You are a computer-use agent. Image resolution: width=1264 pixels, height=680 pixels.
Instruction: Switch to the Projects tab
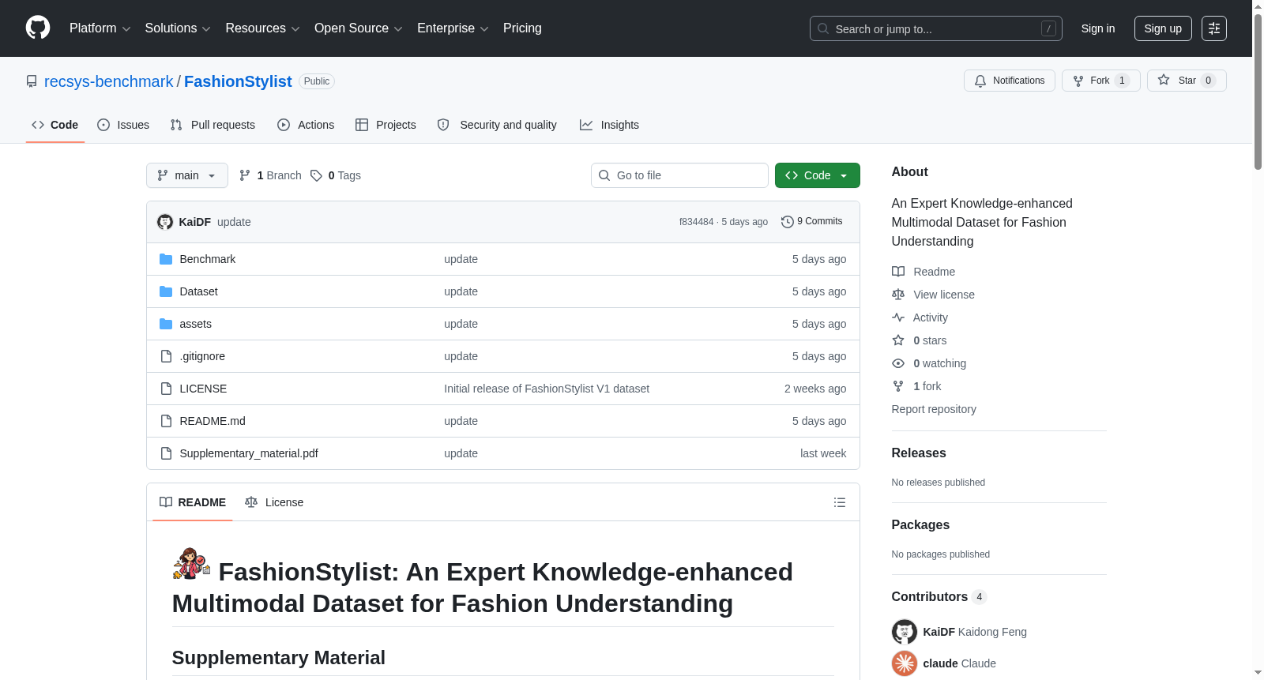pyautogui.click(x=386, y=125)
